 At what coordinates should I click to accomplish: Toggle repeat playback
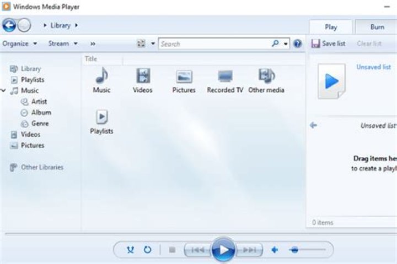click(147, 250)
